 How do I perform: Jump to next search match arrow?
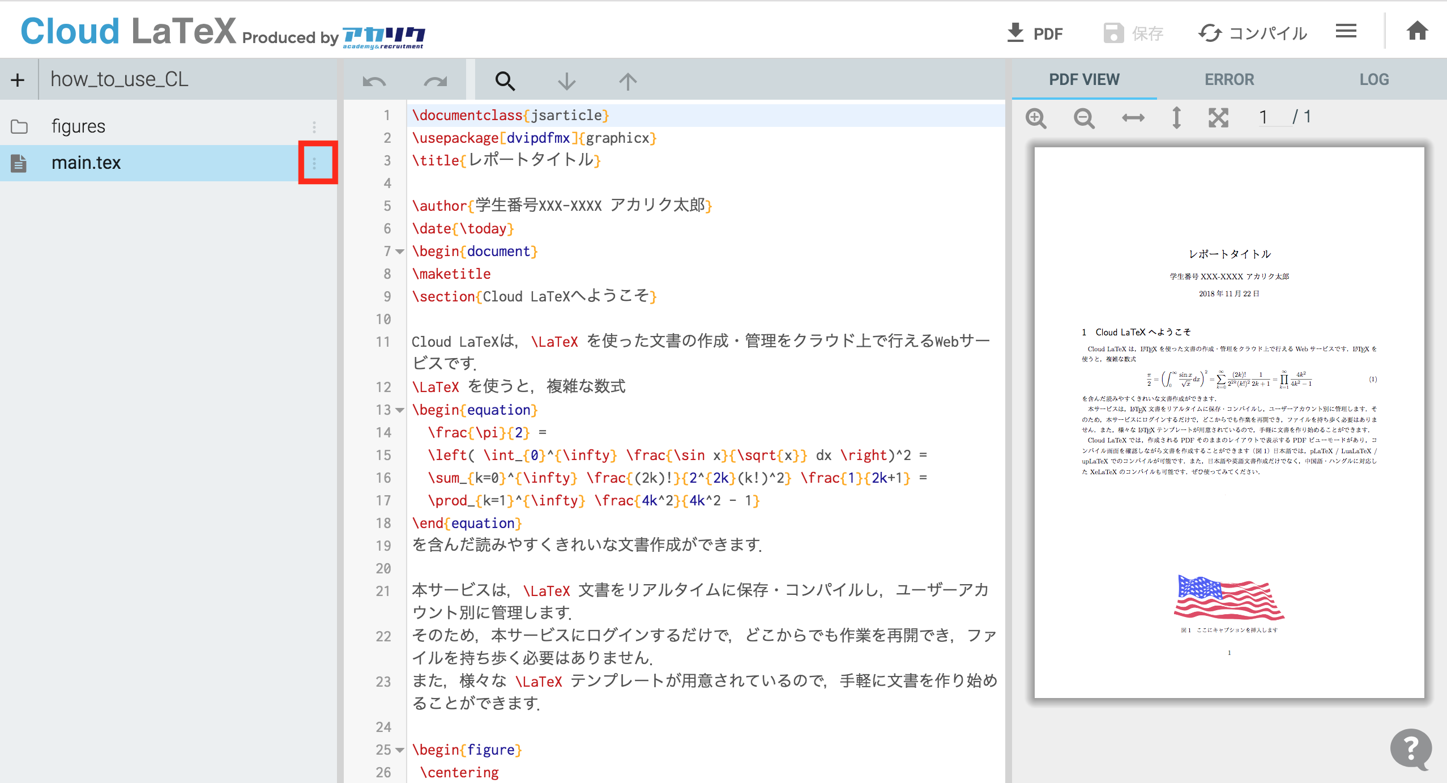coord(566,82)
